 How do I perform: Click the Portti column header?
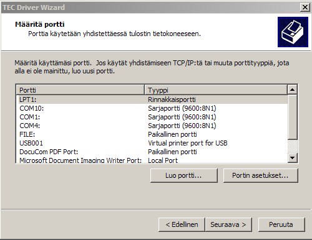[80, 90]
